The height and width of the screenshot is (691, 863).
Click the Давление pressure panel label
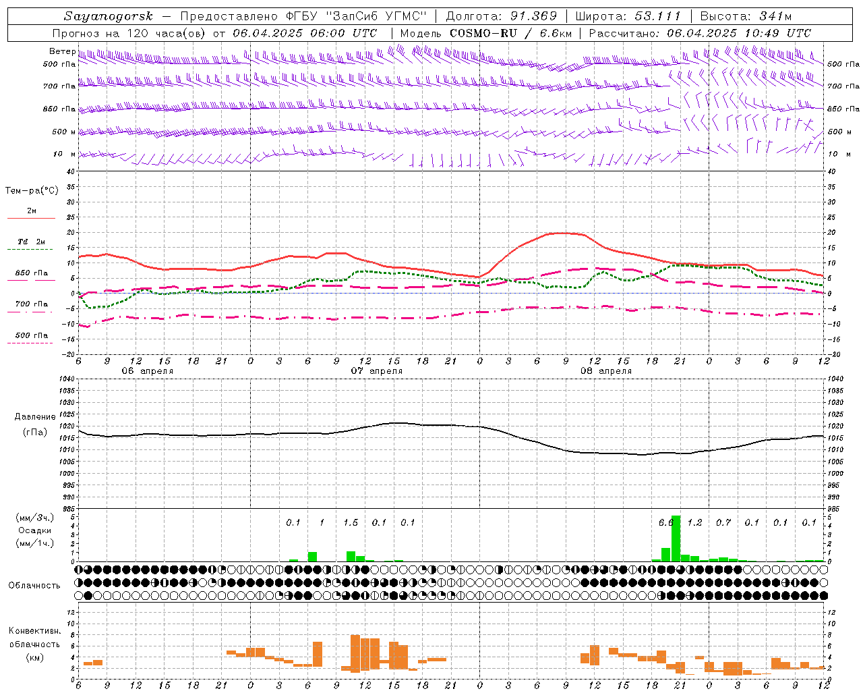coord(35,417)
